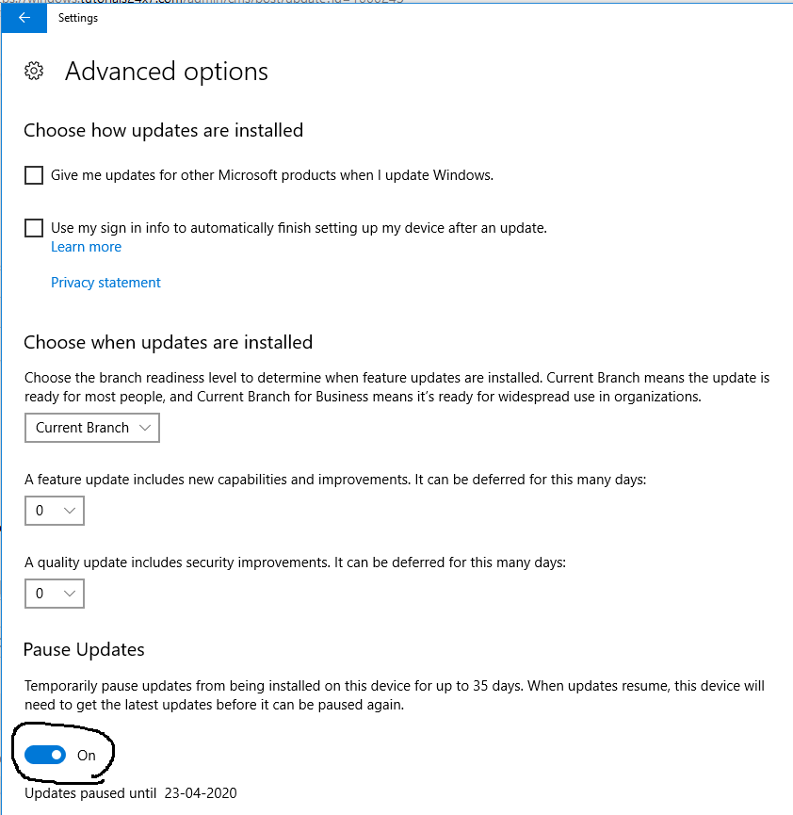Image resolution: width=793 pixels, height=815 pixels.
Task: Click the Settings window title text
Action: point(78,18)
